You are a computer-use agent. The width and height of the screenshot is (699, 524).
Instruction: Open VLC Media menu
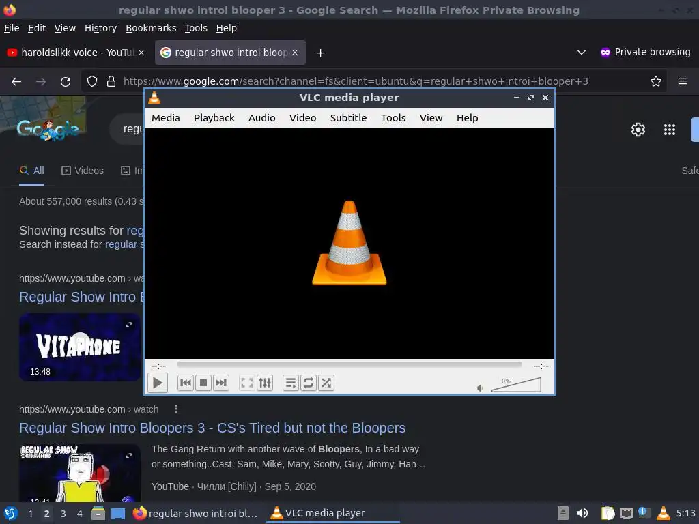coord(165,118)
